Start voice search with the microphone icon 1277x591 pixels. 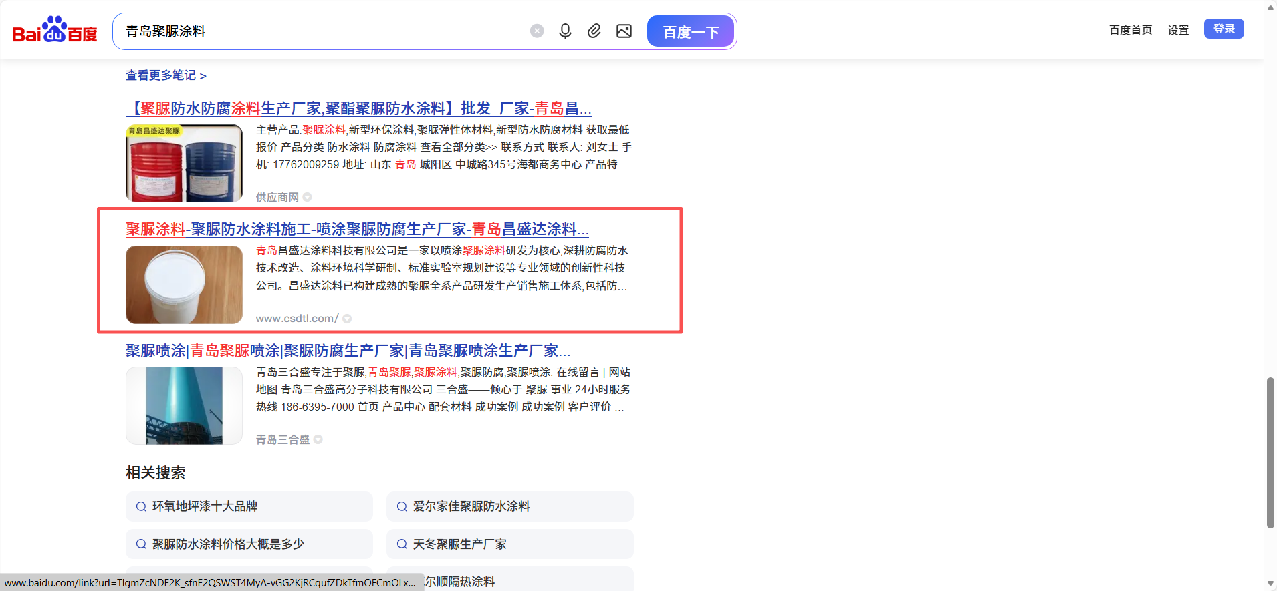click(565, 31)
